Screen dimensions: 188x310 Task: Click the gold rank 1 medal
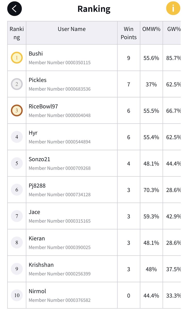[x=17, y=58]
